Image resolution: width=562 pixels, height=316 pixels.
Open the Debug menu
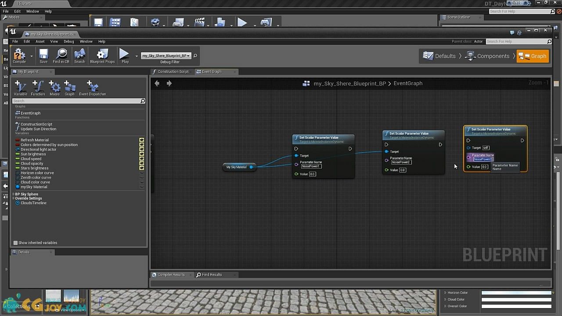[x=69, y=41]
